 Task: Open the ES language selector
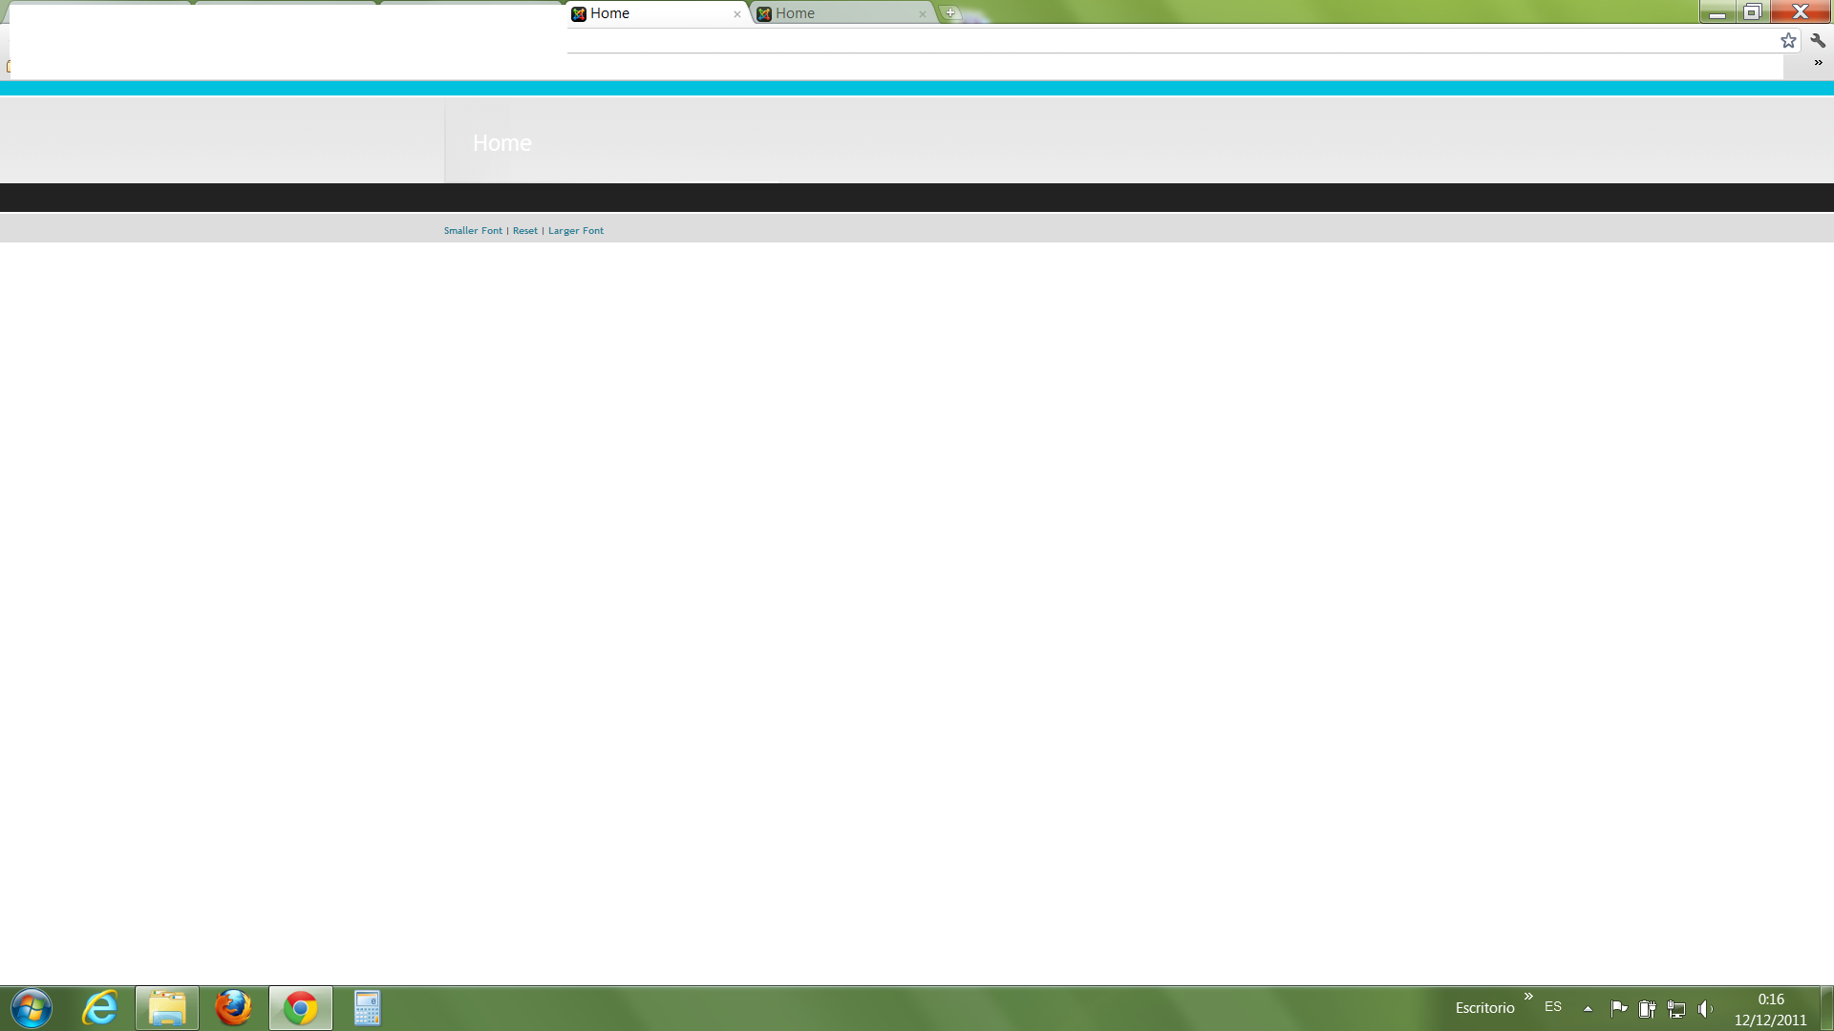(x=1553, y=1007)
